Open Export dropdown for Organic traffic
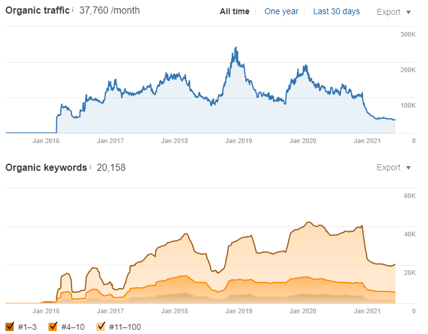Image resolution: width=428 pixels, height=334 pixels. (393, 12)
